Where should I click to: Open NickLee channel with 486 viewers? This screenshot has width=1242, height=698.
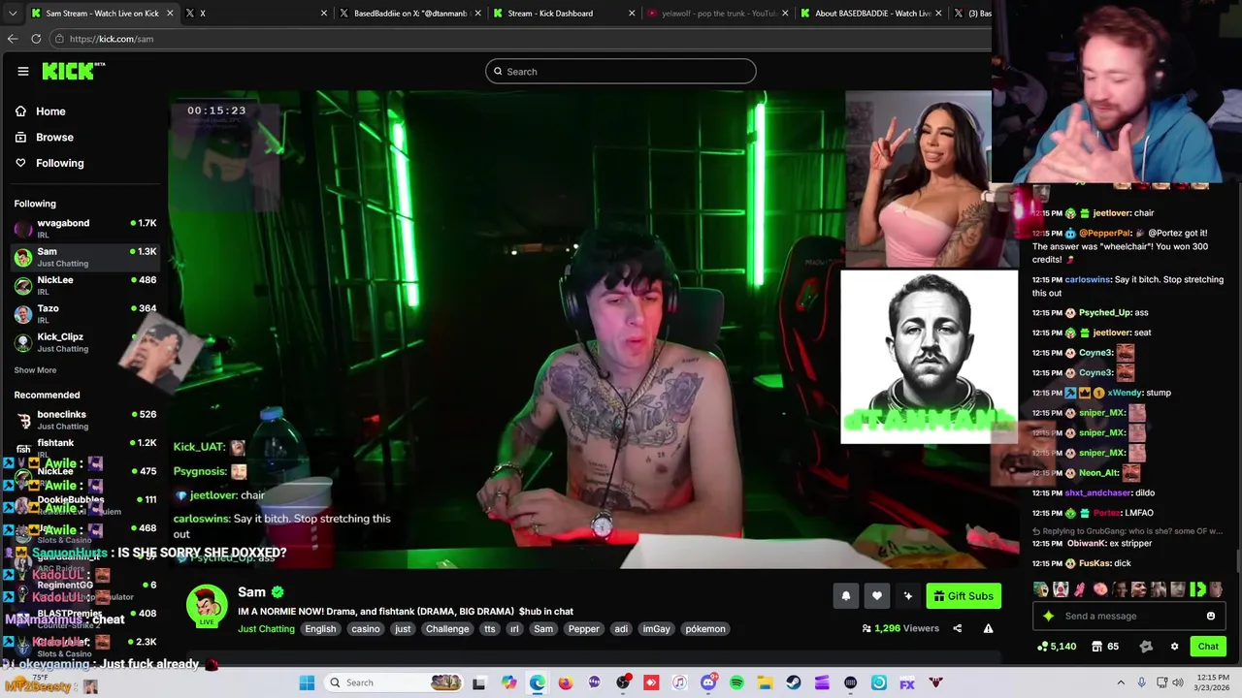85,285
